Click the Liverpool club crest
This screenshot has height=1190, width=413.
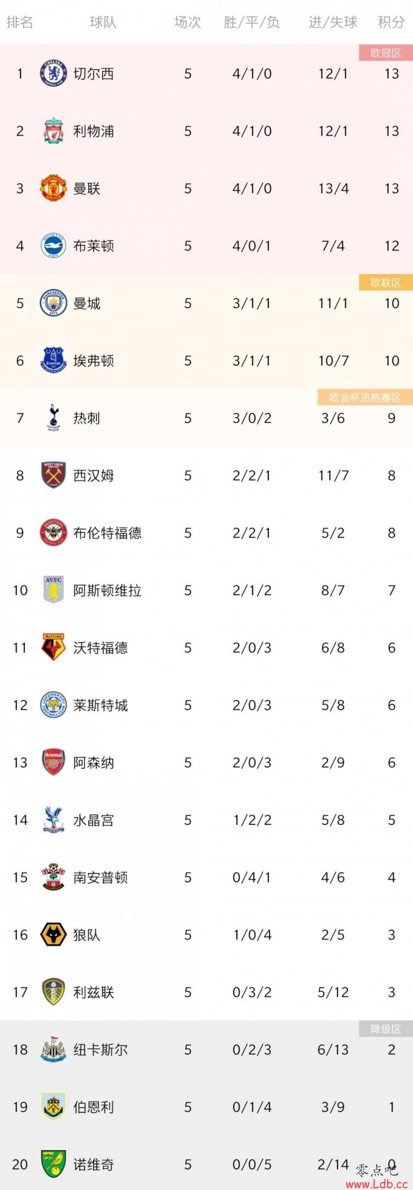coord(53,131)
